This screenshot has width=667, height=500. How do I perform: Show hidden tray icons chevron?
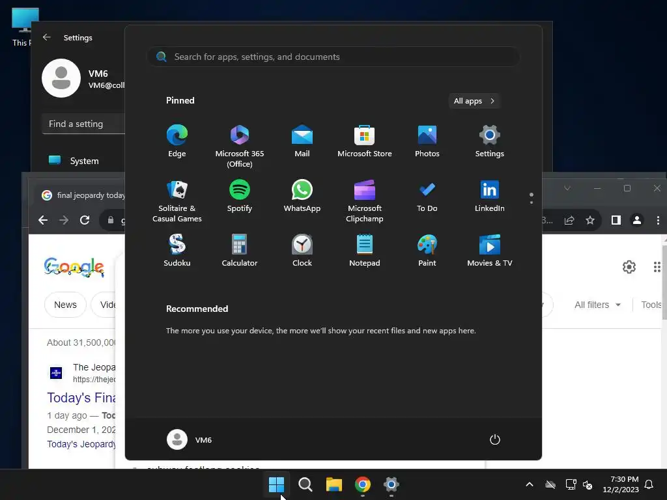530,484
